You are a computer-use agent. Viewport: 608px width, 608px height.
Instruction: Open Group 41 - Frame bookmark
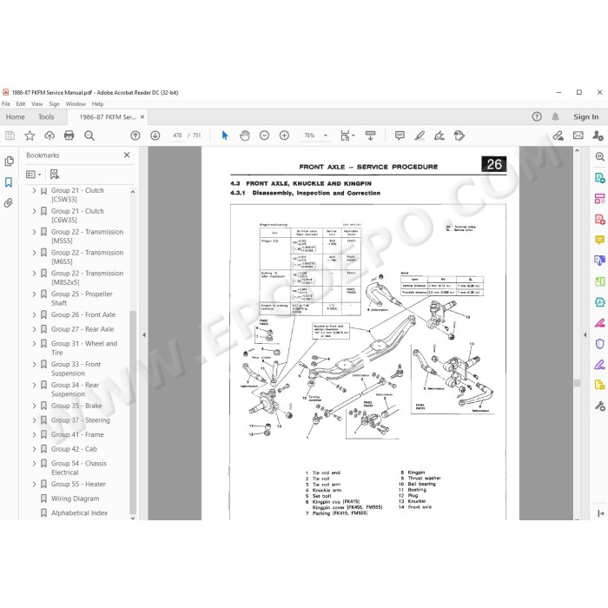(77, 434)
